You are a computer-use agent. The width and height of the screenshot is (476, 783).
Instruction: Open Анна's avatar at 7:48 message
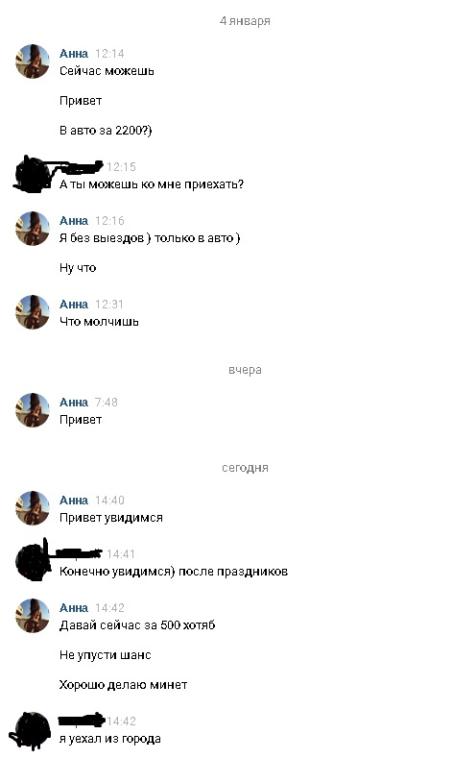[33, 410]
